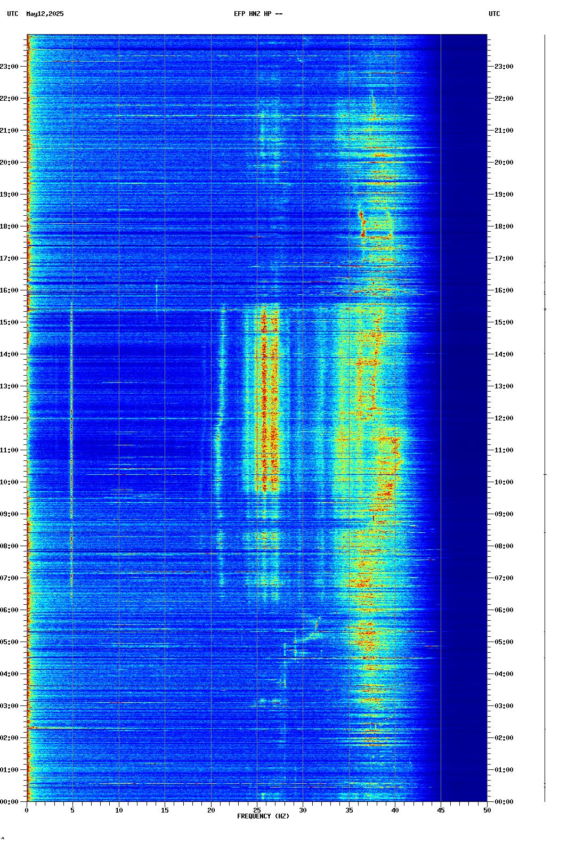This screenshot has height=844, width=568.
Task: Click 06:00 on the right time axis
Action: [504, 610]
